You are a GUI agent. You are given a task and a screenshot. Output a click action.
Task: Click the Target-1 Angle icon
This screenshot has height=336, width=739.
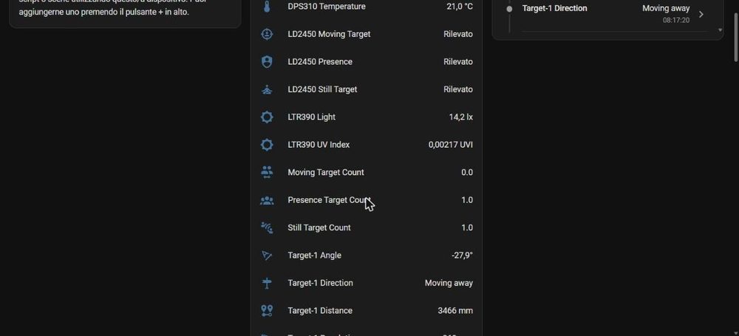267,256
